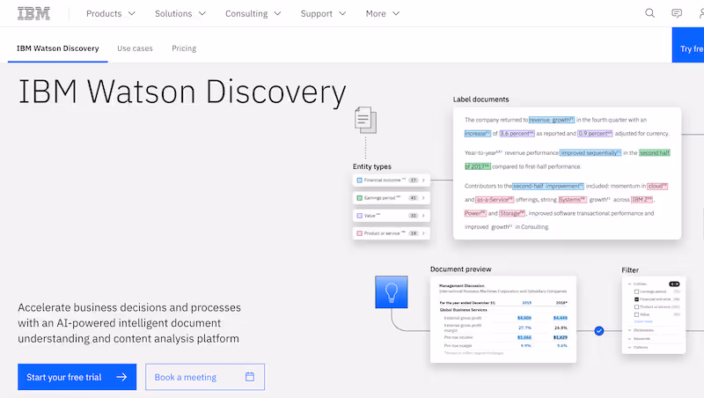Click highlighted 'improved sequentially' phrase
This screenshot has height=398, width=704.
590,152
